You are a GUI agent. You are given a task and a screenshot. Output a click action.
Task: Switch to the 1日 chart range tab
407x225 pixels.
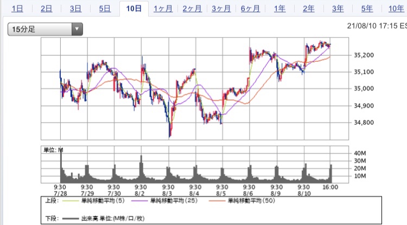coord(17,9)
